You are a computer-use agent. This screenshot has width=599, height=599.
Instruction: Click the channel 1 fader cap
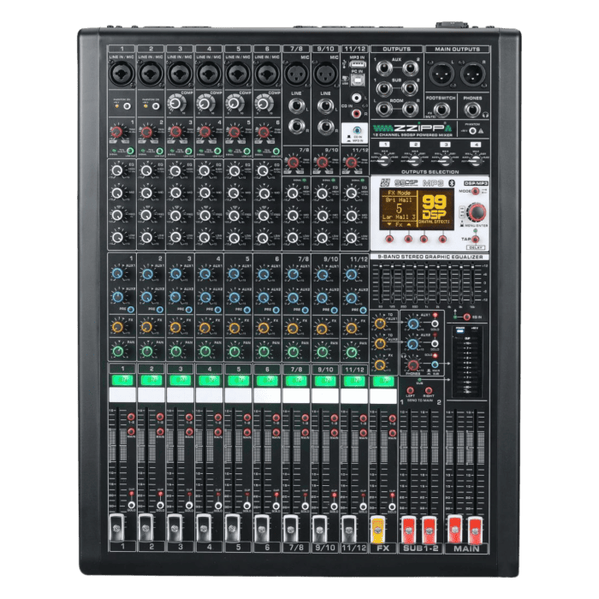pos(121,524)
